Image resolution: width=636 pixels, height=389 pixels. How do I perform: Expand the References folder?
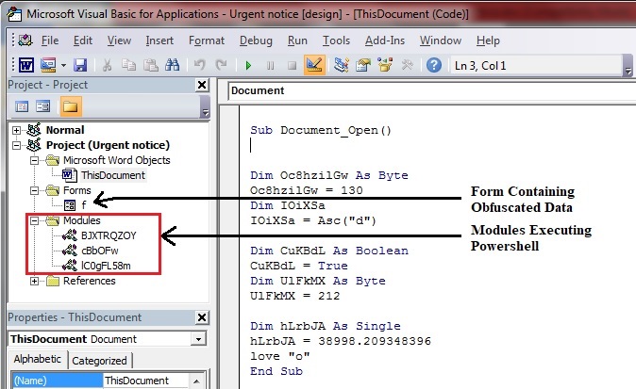(x=35, y=281)
